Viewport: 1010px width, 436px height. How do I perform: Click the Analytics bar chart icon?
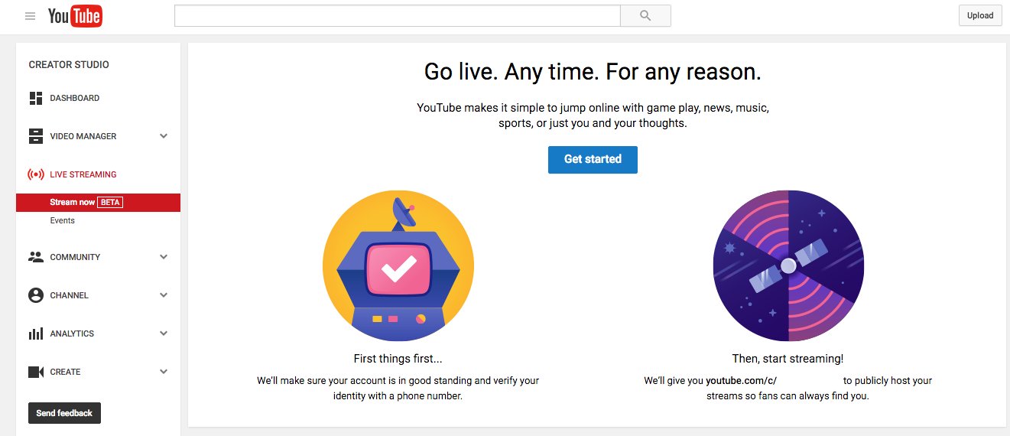pyautogui.click(x=36, y=334)
